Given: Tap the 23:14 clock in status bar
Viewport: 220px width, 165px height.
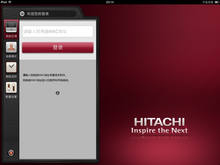Looking at the screenshot, I should click(110, 2).
